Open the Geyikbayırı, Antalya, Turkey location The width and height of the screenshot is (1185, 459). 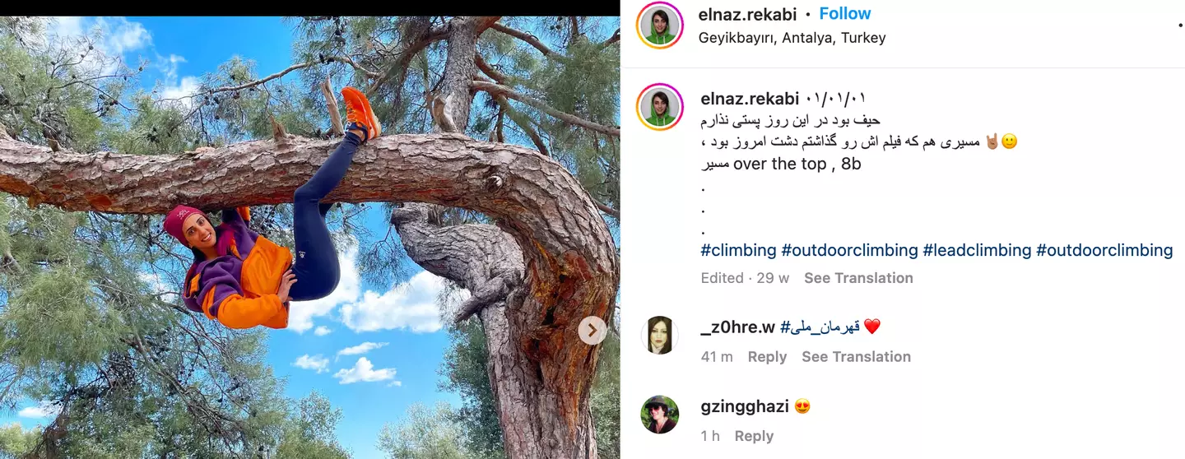[x=792, y=38]
